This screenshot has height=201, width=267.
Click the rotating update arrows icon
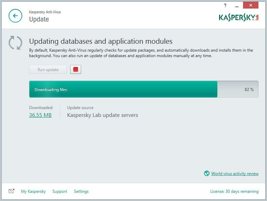[x=15, y=43]
